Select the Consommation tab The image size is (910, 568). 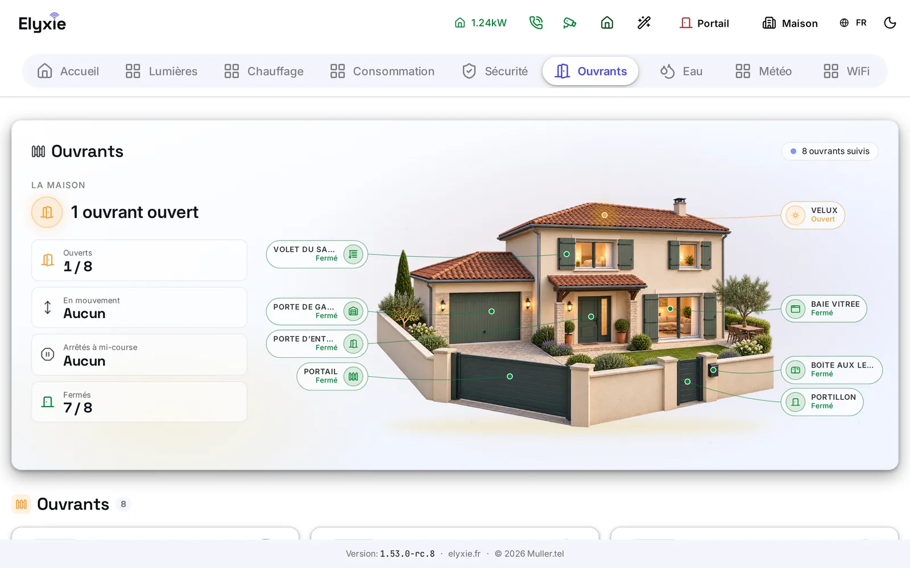382,71
